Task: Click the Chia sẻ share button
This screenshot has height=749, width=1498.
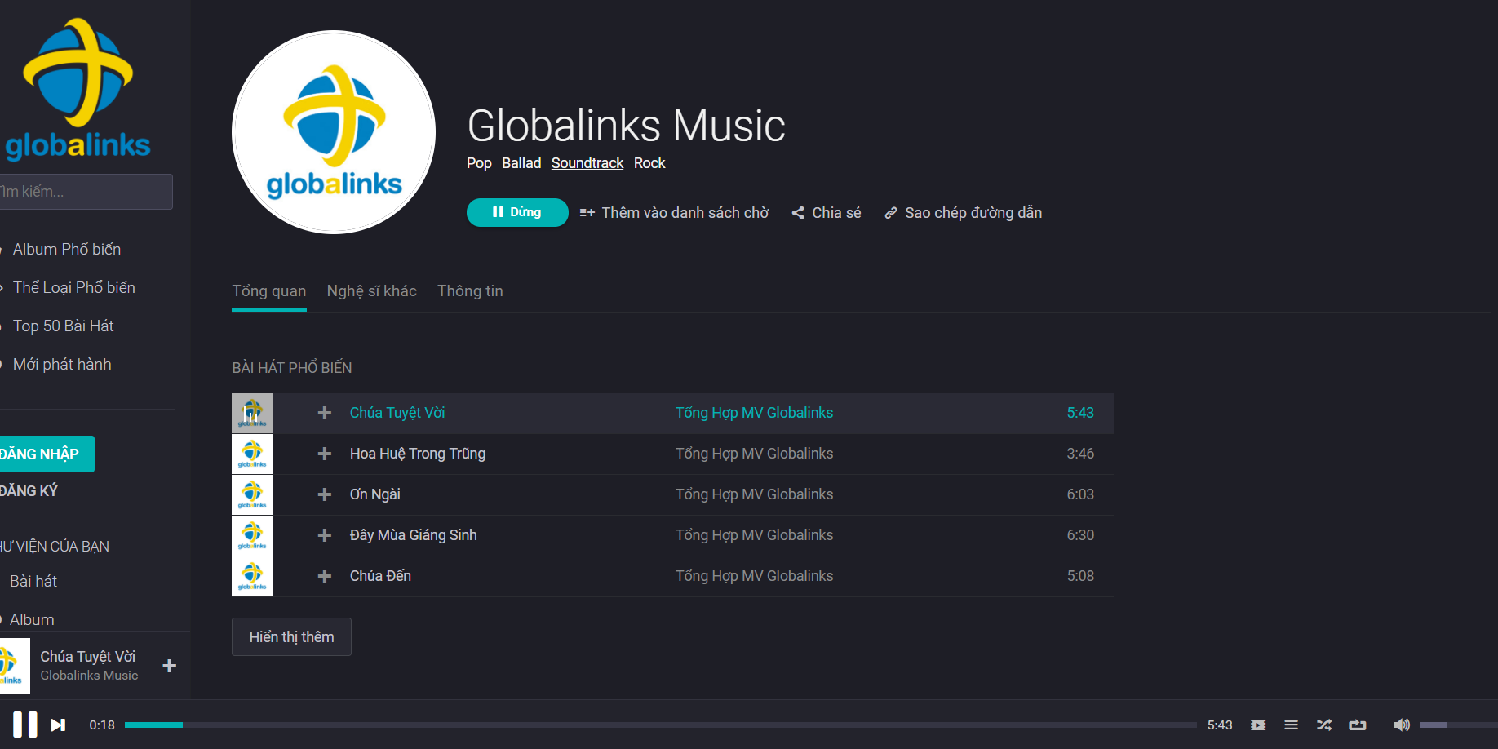Action: [x=827, y=213]
